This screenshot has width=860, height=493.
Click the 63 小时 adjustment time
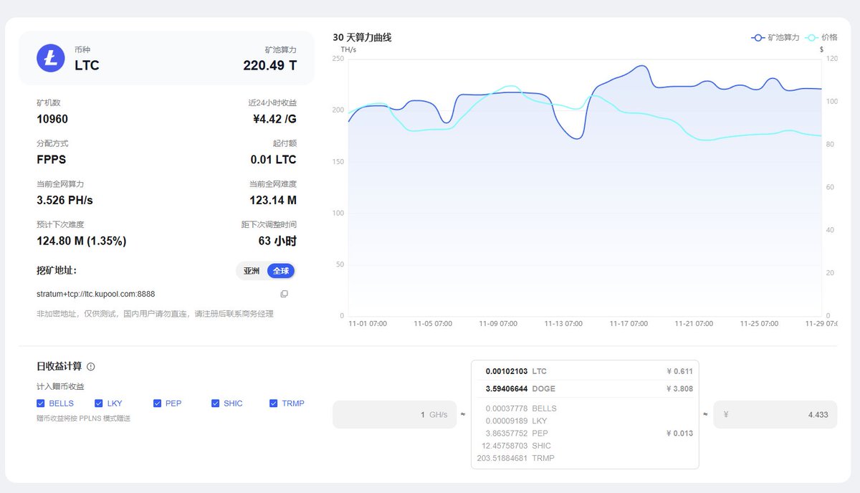coord(277,241)
